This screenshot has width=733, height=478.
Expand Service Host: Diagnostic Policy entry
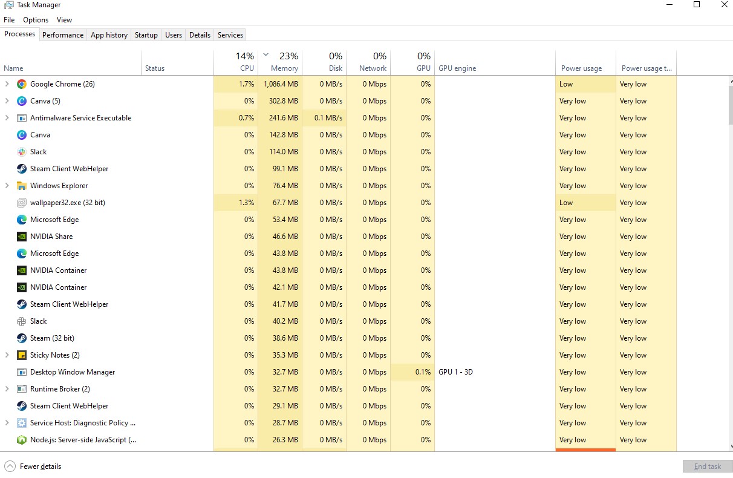7,423
